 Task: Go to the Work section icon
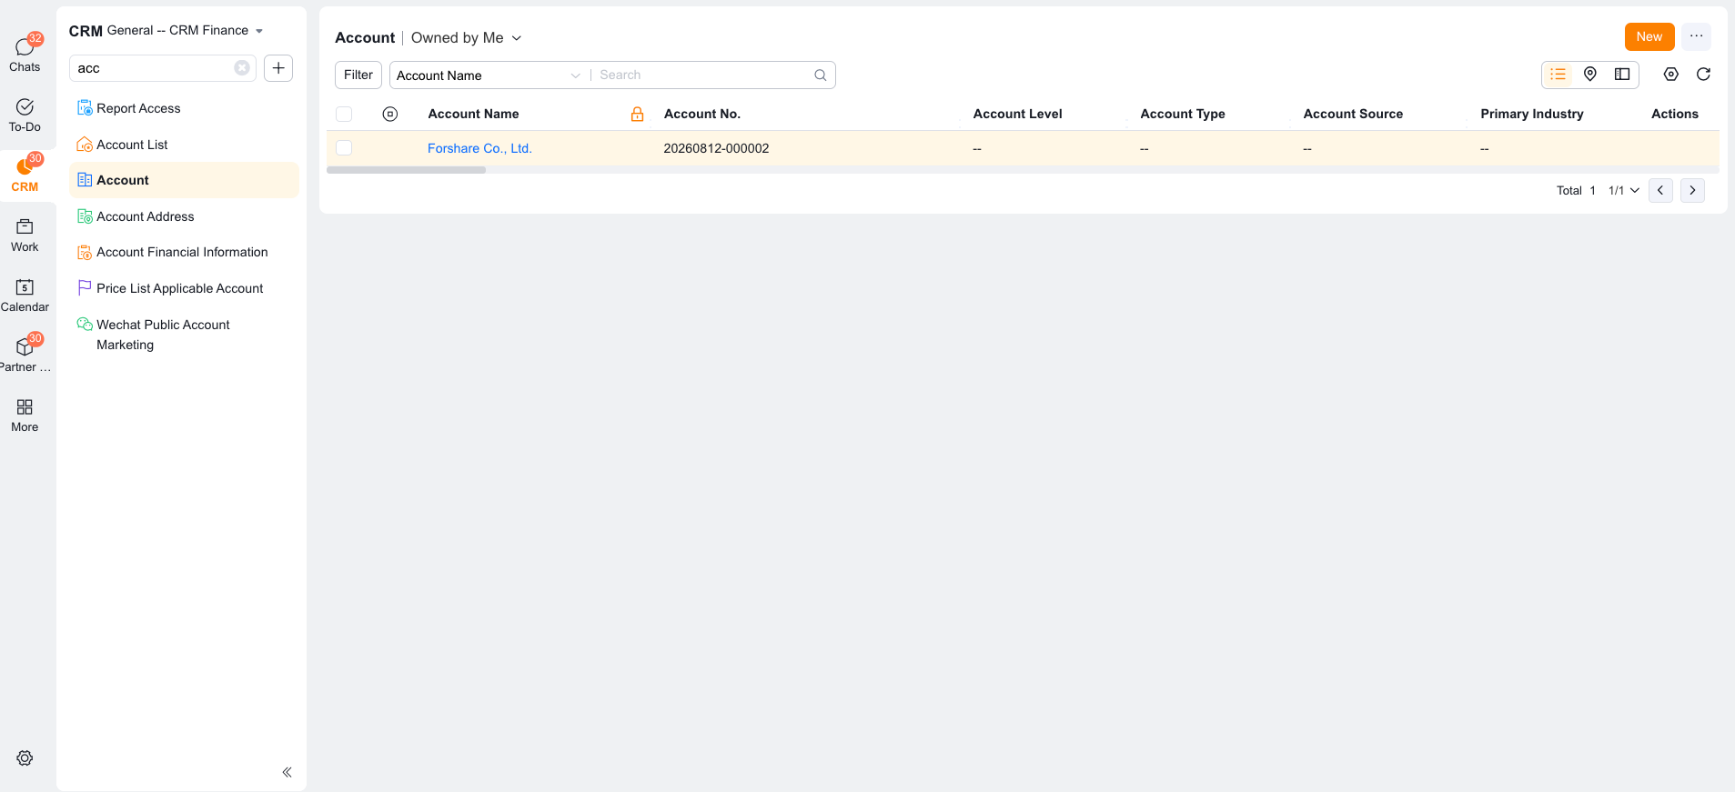pyautogui.click(x=25, y=227)
